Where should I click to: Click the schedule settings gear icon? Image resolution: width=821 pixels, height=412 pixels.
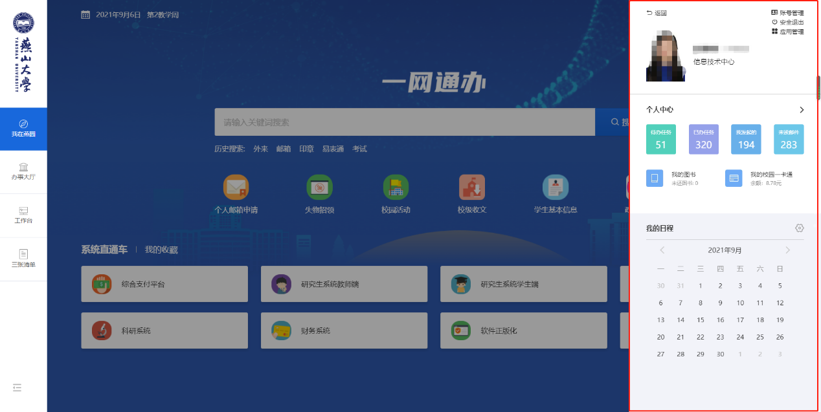(x=800, y=228)
